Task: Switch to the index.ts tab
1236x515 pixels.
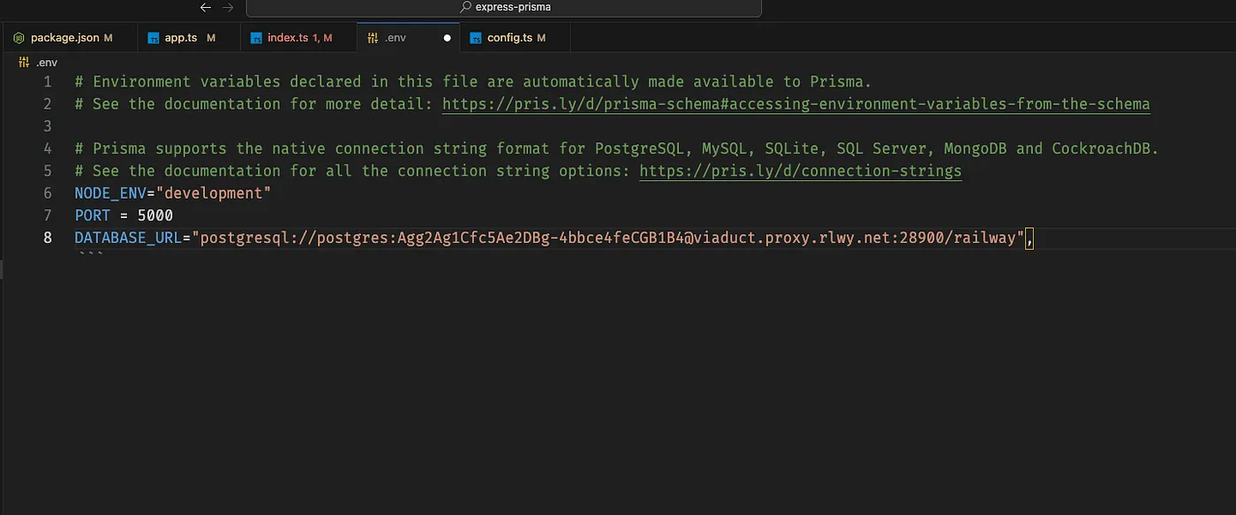Action: pos(298,38)
